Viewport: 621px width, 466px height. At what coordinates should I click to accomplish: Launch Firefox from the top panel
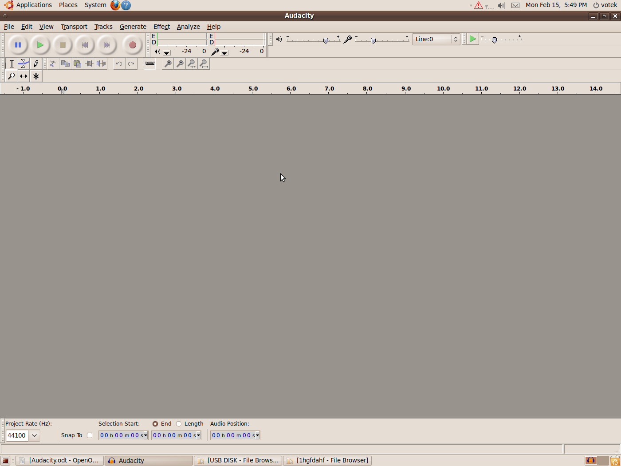(115, 5)
